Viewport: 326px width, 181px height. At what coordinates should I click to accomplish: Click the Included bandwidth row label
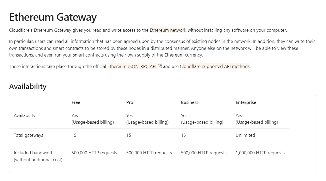click(x=34, y=153)
